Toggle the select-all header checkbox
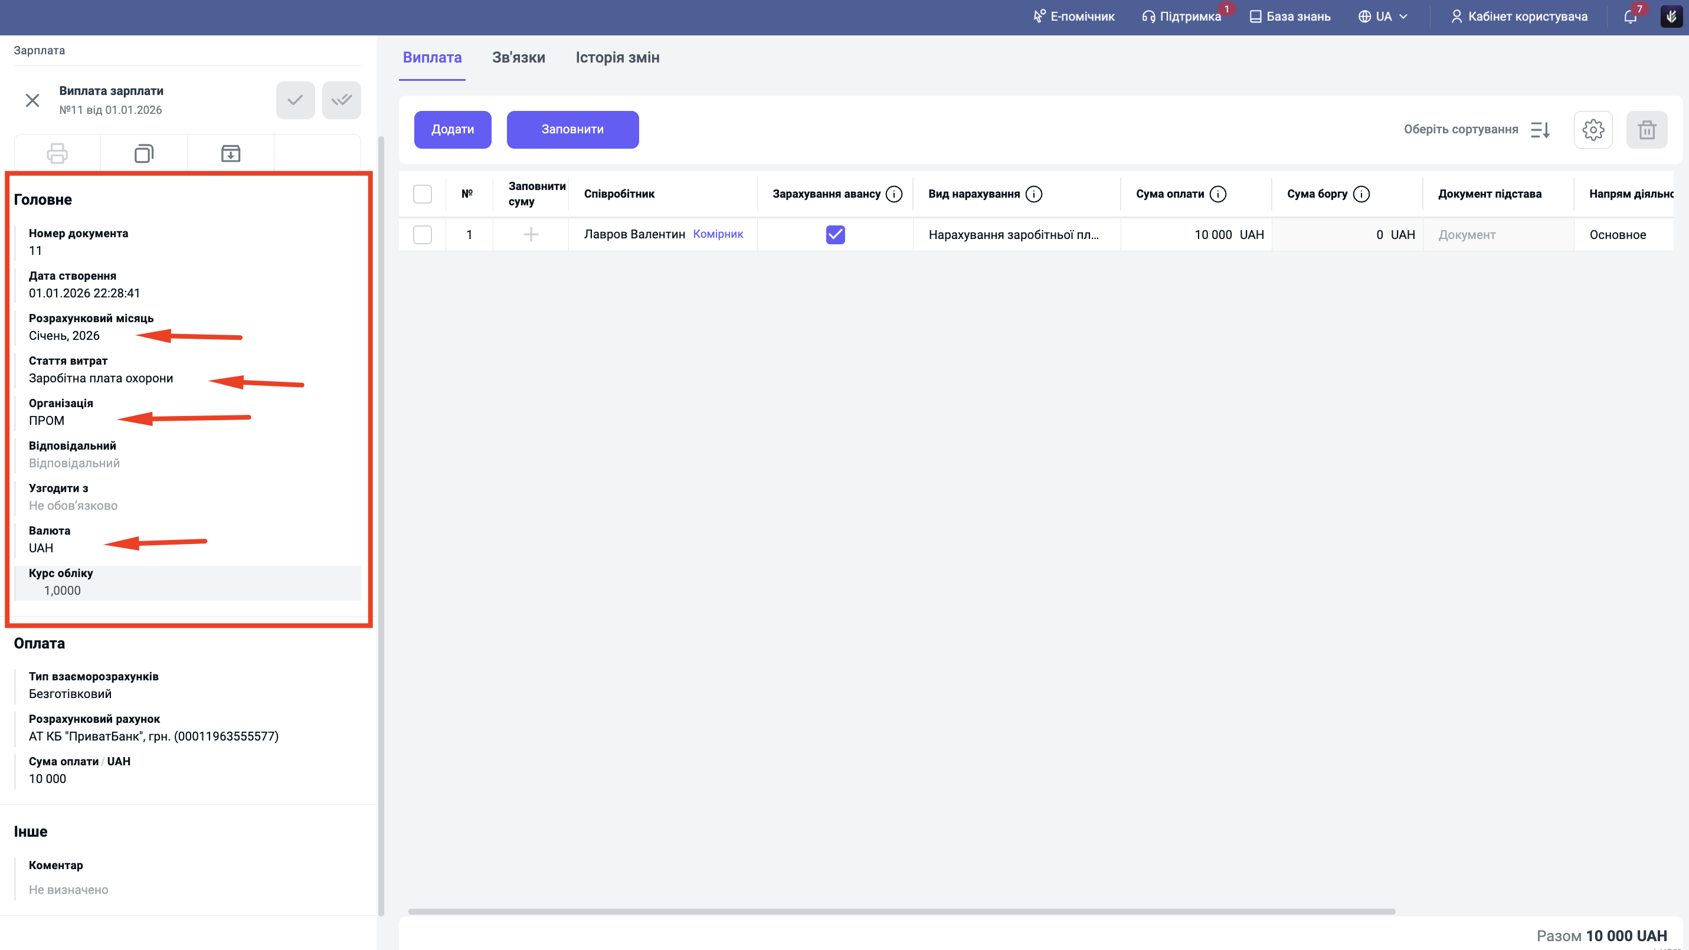The width and height of the screenshot is (1689, 950). 423,194
